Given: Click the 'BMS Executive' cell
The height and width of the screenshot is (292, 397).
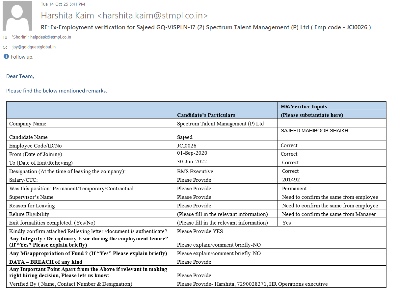Looking at the screenshot, I should point(195,171).
